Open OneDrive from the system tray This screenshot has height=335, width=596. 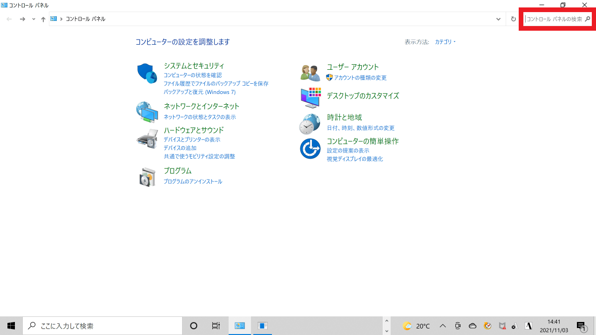[472, 326]
